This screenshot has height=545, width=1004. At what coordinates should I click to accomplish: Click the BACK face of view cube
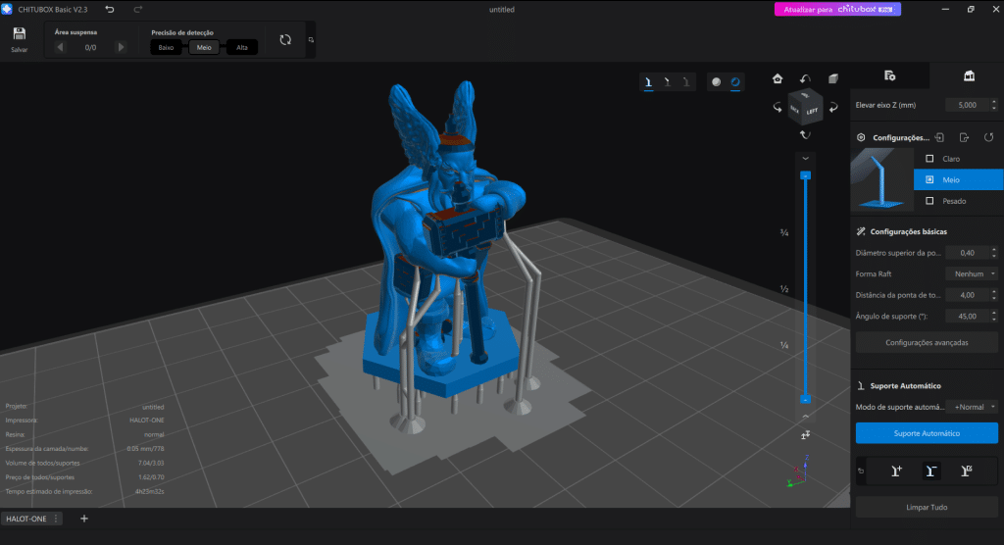click(794, 110)
